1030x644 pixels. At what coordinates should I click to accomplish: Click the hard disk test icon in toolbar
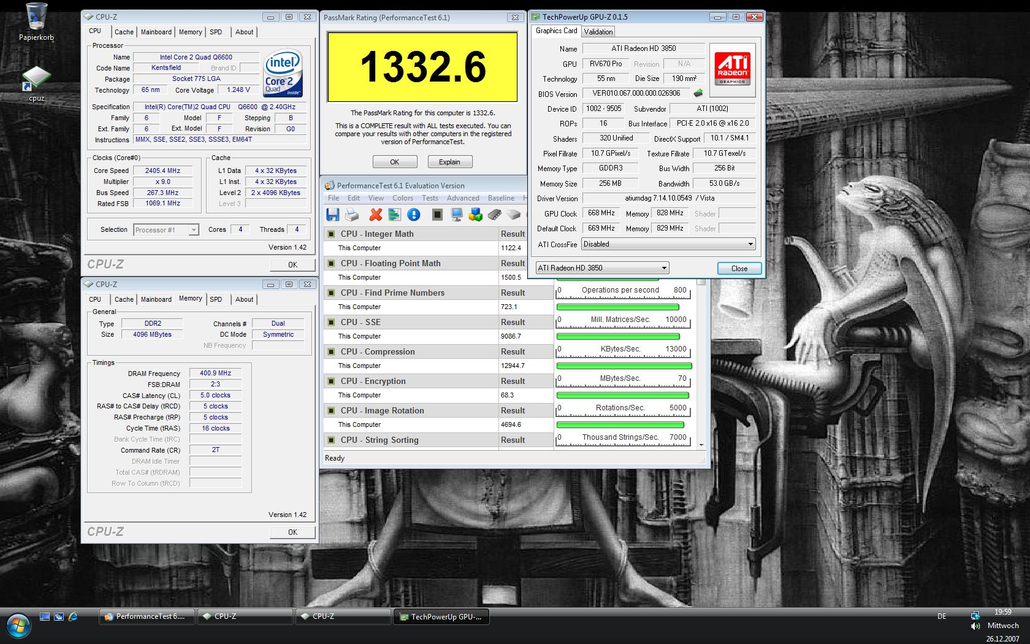click(x=514, y=214)
